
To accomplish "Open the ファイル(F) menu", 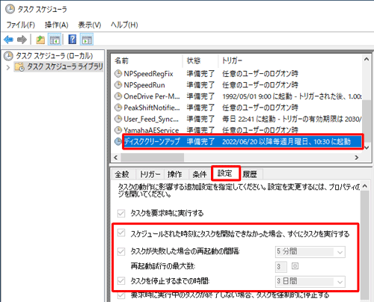I will [20, 25].
